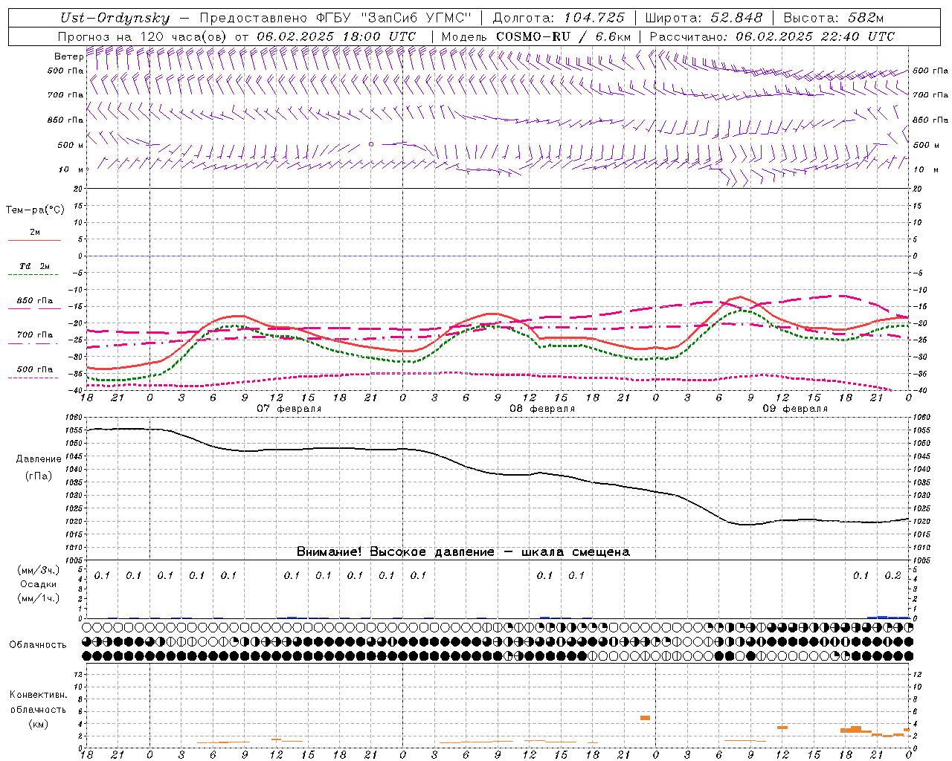This screenshot has width=952, height=761.
Task: Click the station name Ust-Ordynsky
Action: coord(115,18)
